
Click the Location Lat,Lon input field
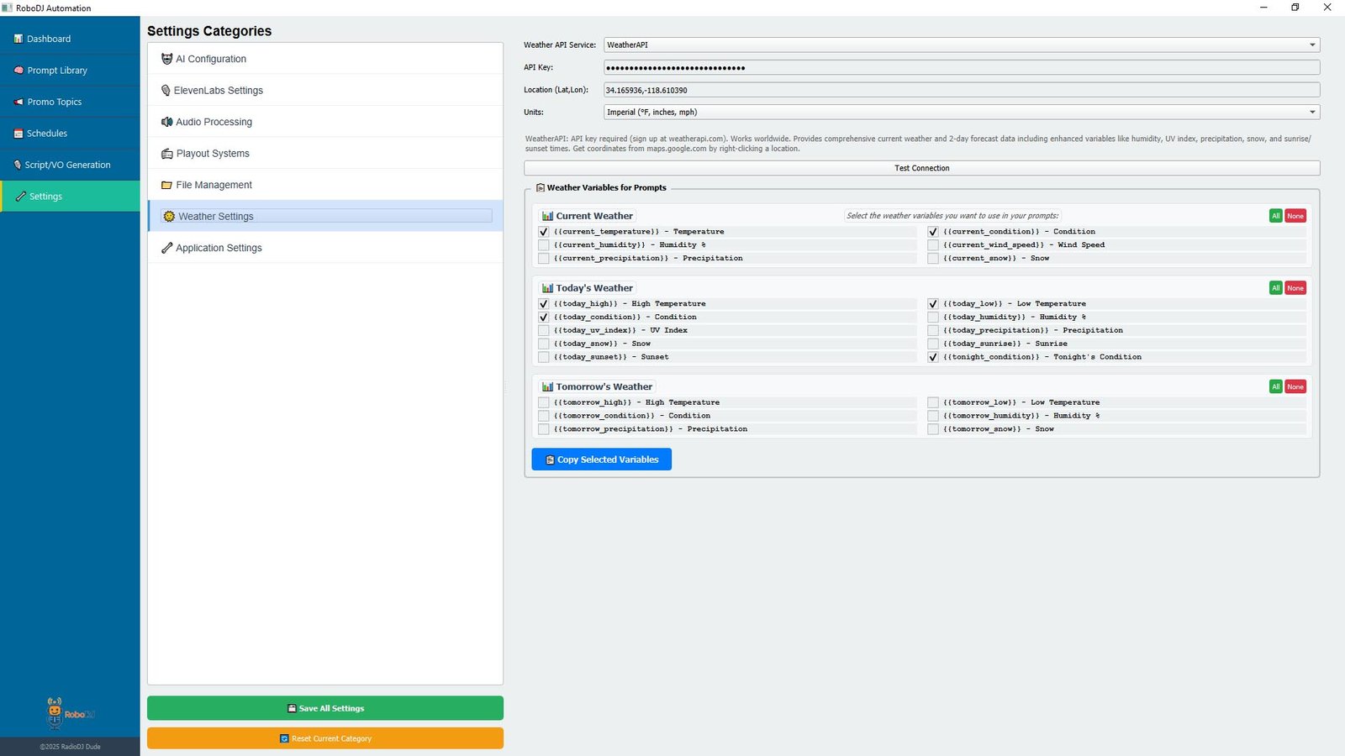(961, 90)
